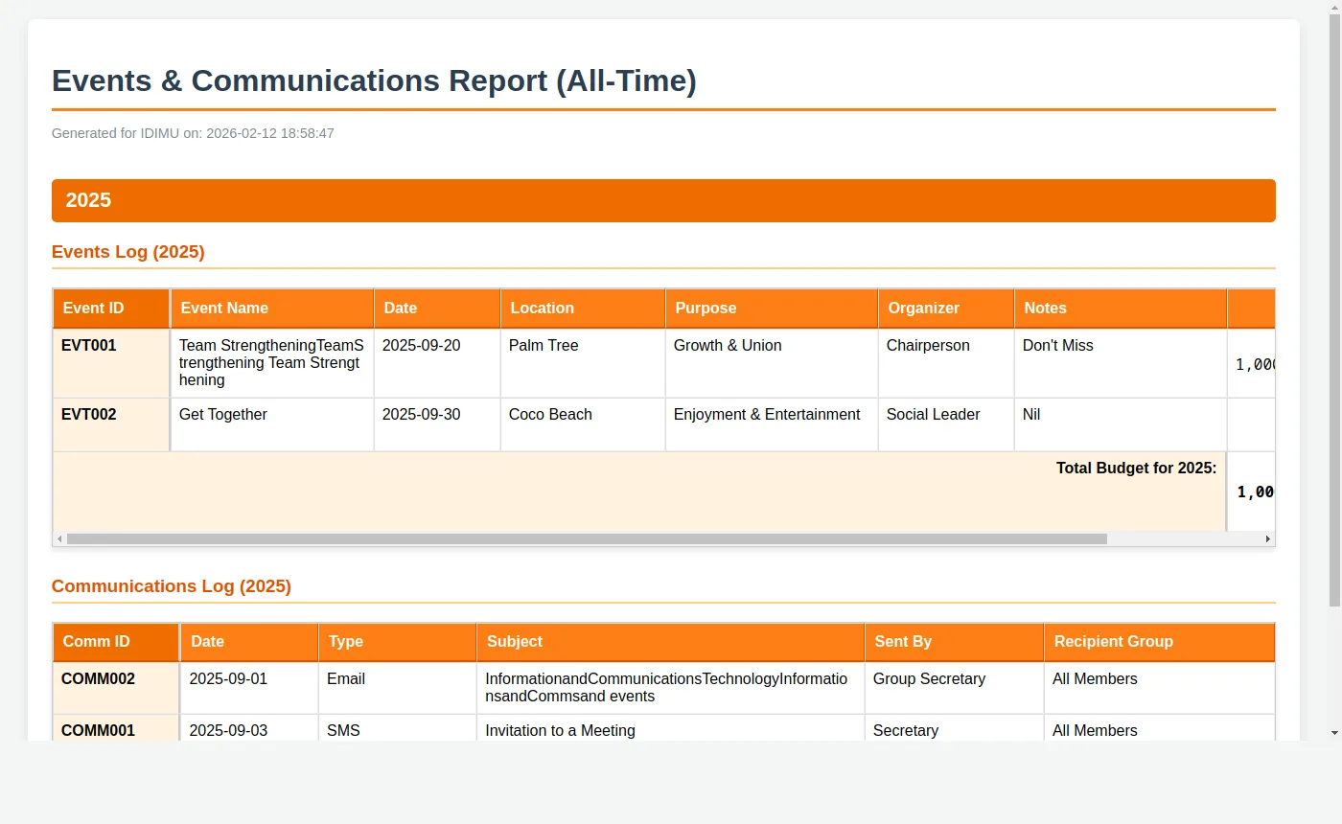Click the page vertical scrollbar thumb
1342x824 pixels.
point(1334,310)
